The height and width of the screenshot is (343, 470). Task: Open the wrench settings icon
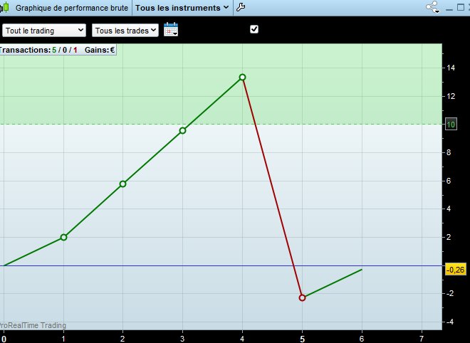[x=241, y=7]
